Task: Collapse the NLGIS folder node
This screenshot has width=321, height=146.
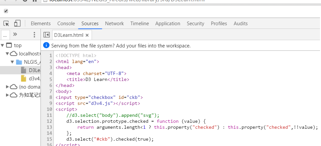Action: tap(13, 62)
